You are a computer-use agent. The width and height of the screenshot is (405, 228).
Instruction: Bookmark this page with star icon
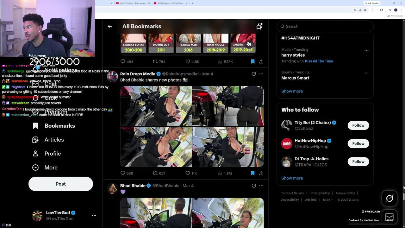pyautogui.click(x=365, y=10)
